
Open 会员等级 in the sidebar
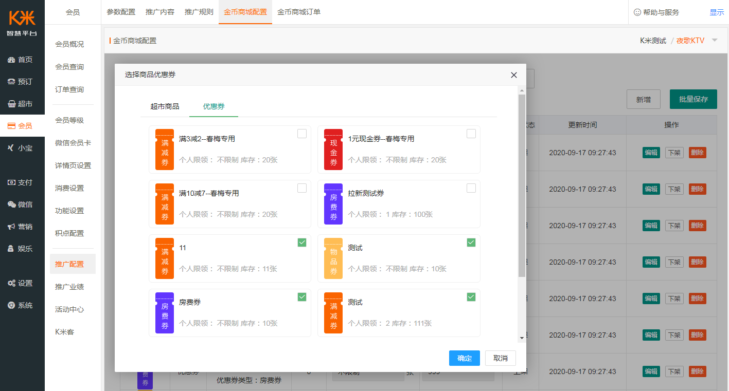69,120
